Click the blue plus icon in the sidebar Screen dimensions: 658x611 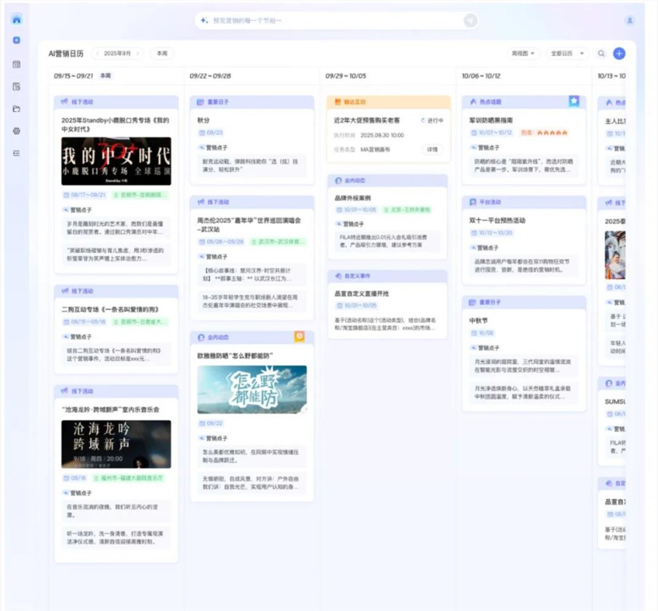[17, 40]
